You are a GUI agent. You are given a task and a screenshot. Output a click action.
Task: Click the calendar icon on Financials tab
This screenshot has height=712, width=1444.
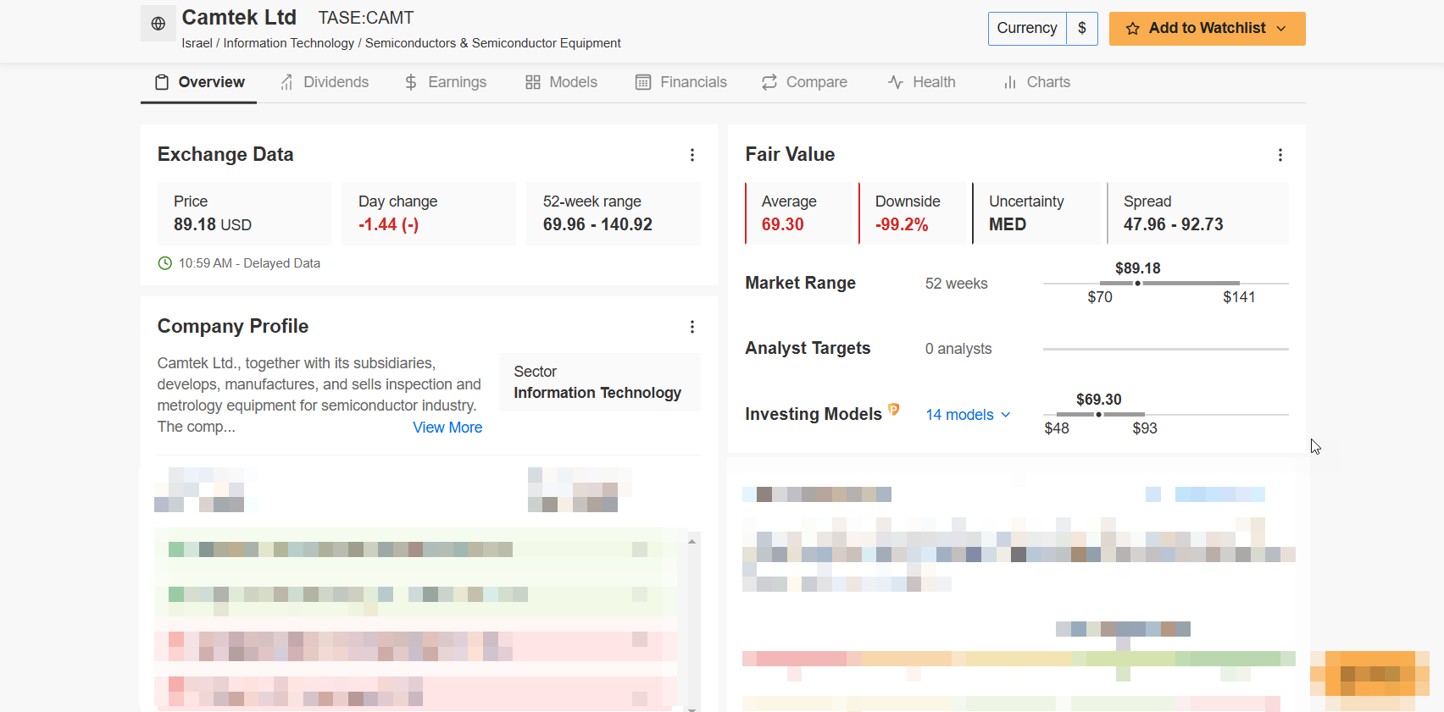[643, 82]
